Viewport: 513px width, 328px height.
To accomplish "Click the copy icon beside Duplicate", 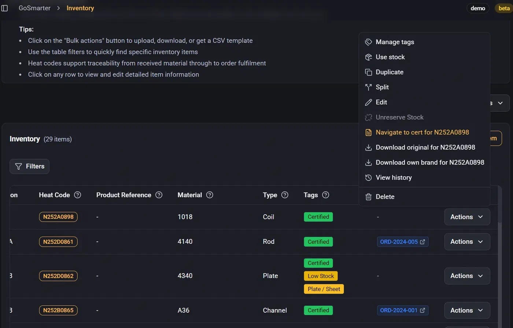I will pos(369,72).
